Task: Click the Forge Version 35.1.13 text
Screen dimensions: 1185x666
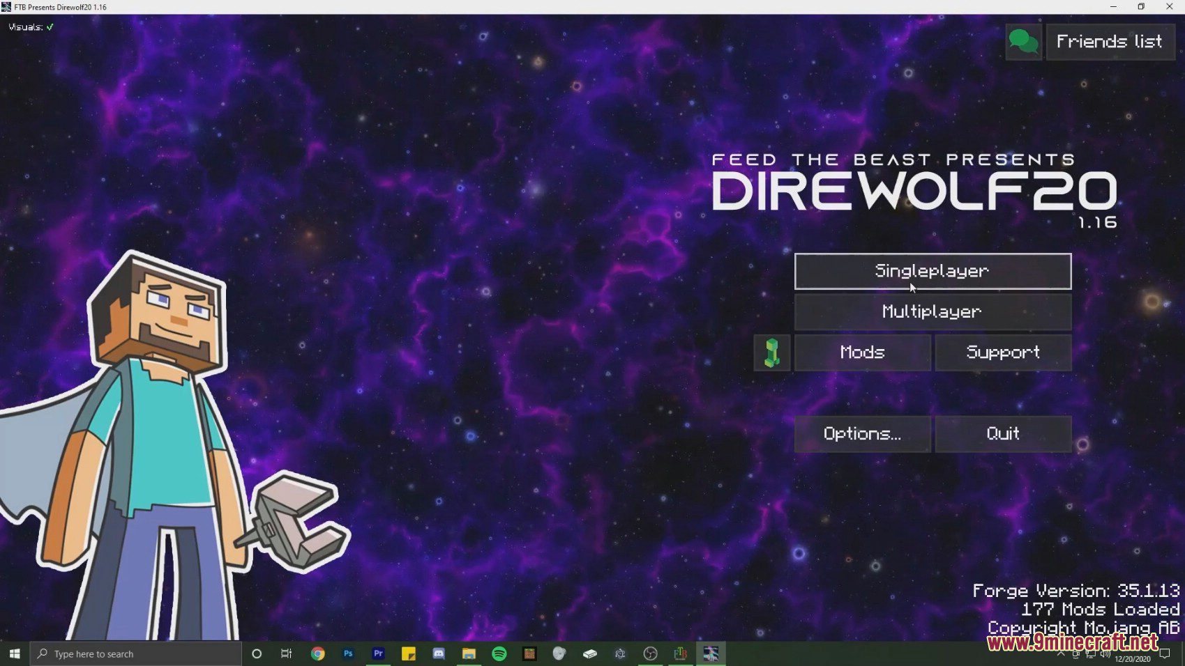Action: 1076,591
